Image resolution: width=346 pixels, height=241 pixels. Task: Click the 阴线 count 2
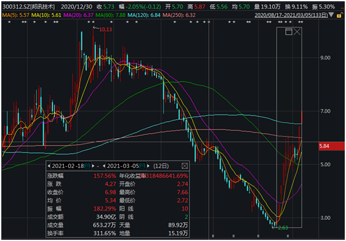(x=186, y=217)
